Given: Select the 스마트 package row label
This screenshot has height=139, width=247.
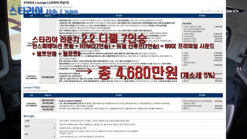Looking at the screenshot, I should (27, 121).
